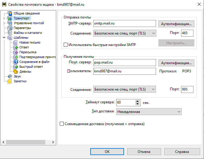Open help with Справка button

182,151
